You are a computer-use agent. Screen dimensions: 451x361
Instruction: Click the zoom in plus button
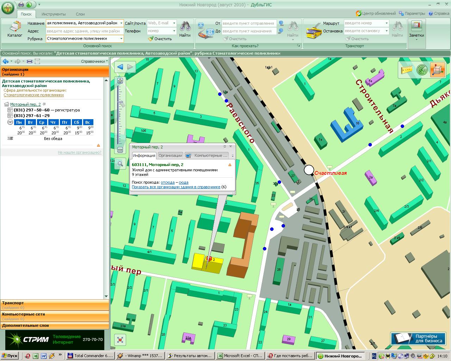pyautogui.click(x=120, y=81)
